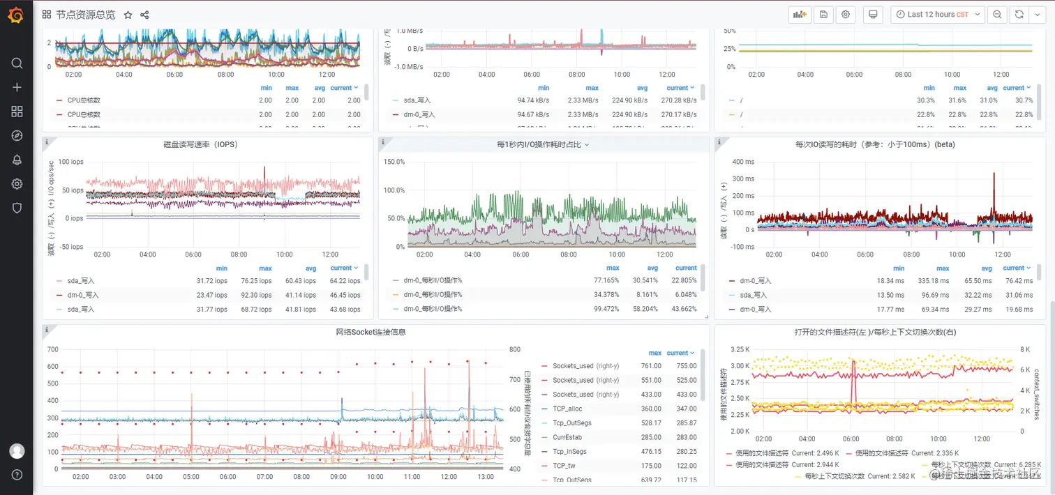Sort IOPS panel legend by current column
The width and height of the screenshot is (1055, 495).
[x=344, y=268]
